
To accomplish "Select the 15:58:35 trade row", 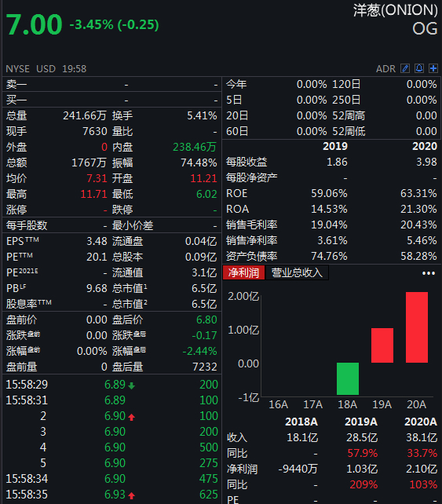I will [x=111, y=495].
